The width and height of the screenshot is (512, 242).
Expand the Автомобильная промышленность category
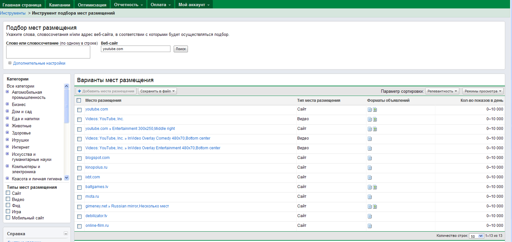pos(7,92)
